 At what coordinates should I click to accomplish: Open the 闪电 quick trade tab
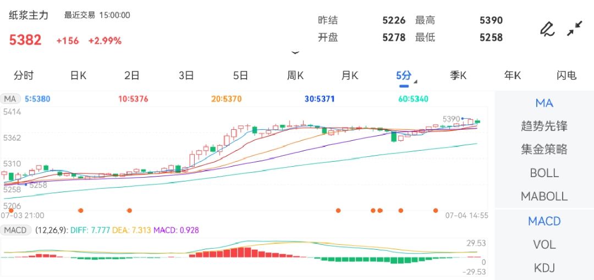point(566,75)
